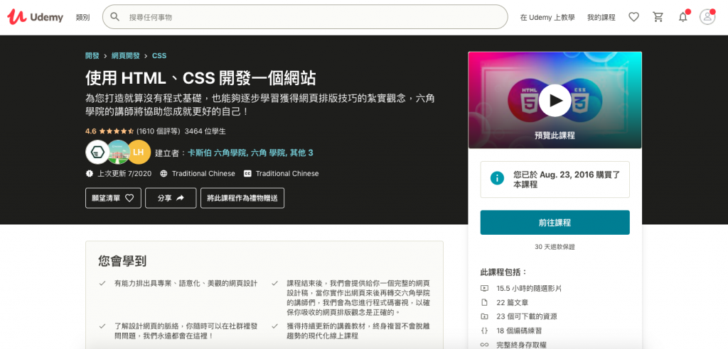Open 在 Udemy 上教學 link
This screenshot has height=349, width=728.
point(547,17)
